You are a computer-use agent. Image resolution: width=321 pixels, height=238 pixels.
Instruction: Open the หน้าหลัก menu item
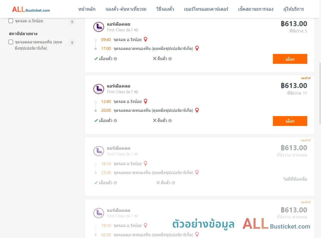coord(87,9)
